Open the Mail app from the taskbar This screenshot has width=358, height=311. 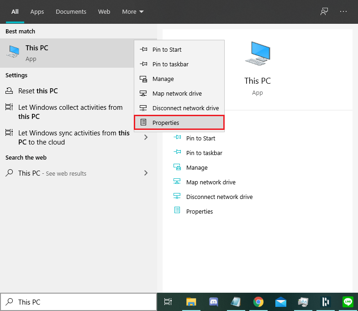pos(280,302)
